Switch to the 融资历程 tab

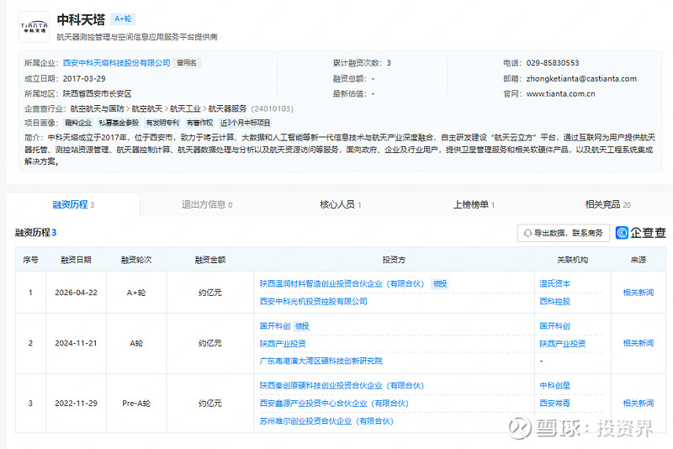[x=73, y=204]
